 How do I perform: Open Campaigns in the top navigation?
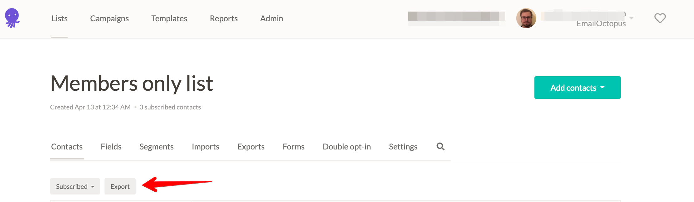[x=110, y=18]
